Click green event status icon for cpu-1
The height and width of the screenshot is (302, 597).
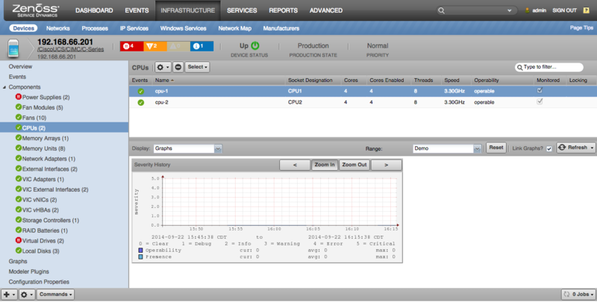[141, 91]
